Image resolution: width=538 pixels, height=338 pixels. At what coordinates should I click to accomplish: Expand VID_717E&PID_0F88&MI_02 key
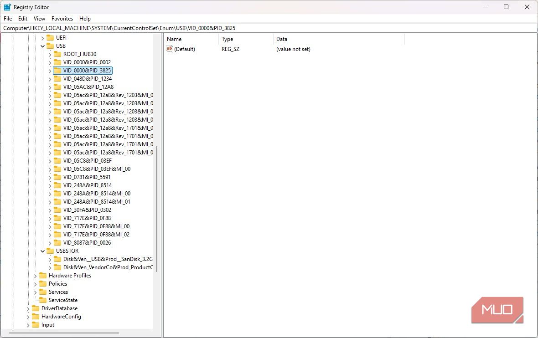(x=50, y=235)
